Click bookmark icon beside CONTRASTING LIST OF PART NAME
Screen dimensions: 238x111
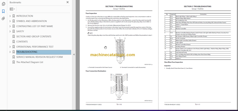click(x=14, y=26)
